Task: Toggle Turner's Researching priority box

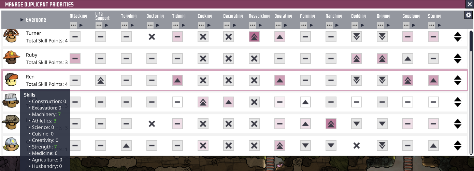Action: [254, 37]
